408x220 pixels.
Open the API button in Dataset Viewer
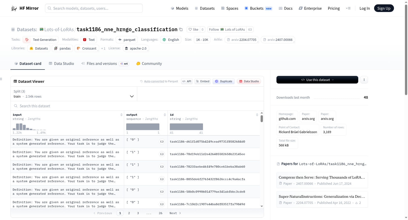[187, 81]
